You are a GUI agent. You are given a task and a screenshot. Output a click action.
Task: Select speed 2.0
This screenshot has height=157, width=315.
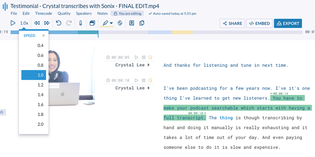coord(34,124)
